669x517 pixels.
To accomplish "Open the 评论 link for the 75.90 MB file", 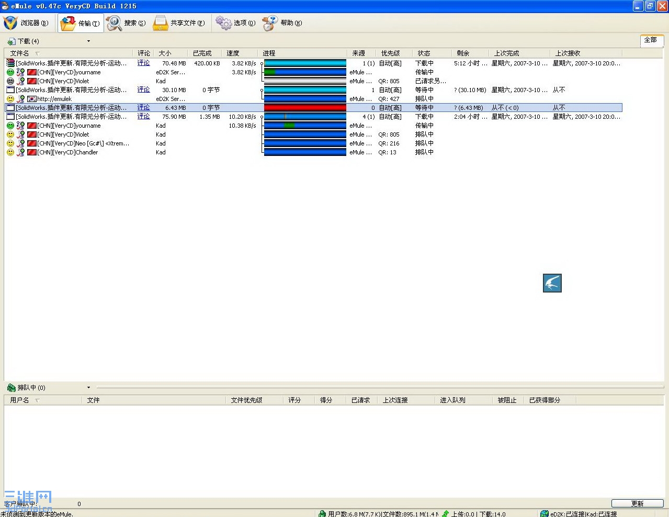I will 143,116.
